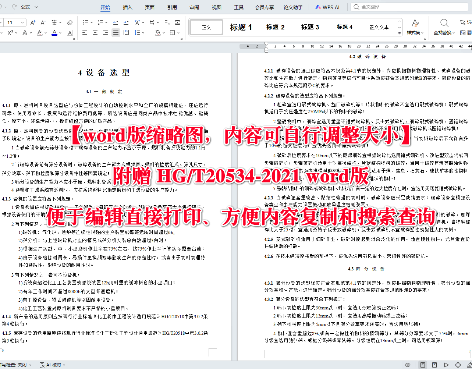Apply text highlight color

coord(40,33)
